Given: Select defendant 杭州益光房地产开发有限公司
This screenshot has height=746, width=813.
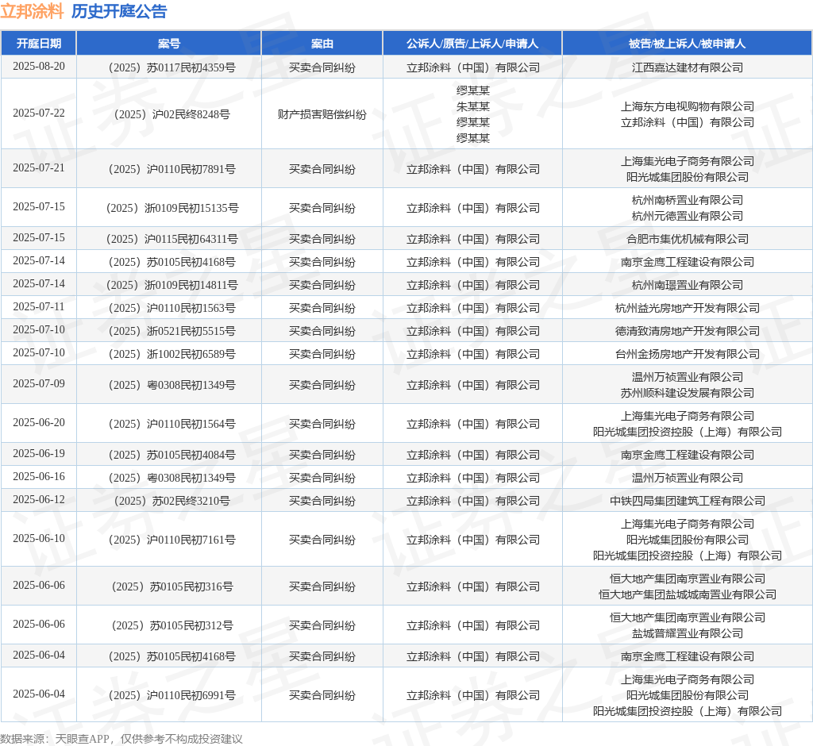Looking at the screenshot, I should [687, 308].
